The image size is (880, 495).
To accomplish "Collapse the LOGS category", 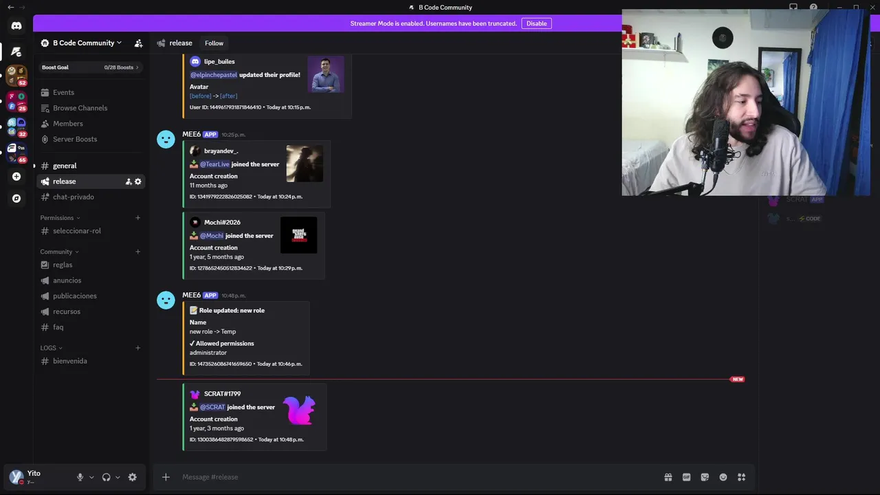I will 51,348.
